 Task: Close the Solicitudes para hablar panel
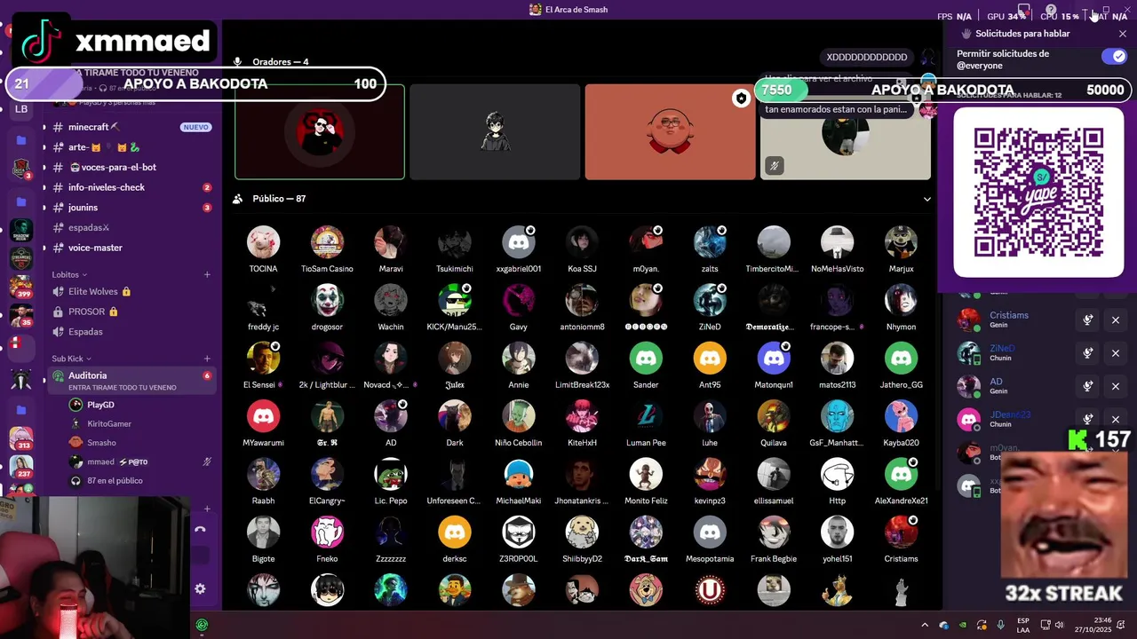(x=1123, y=34)
